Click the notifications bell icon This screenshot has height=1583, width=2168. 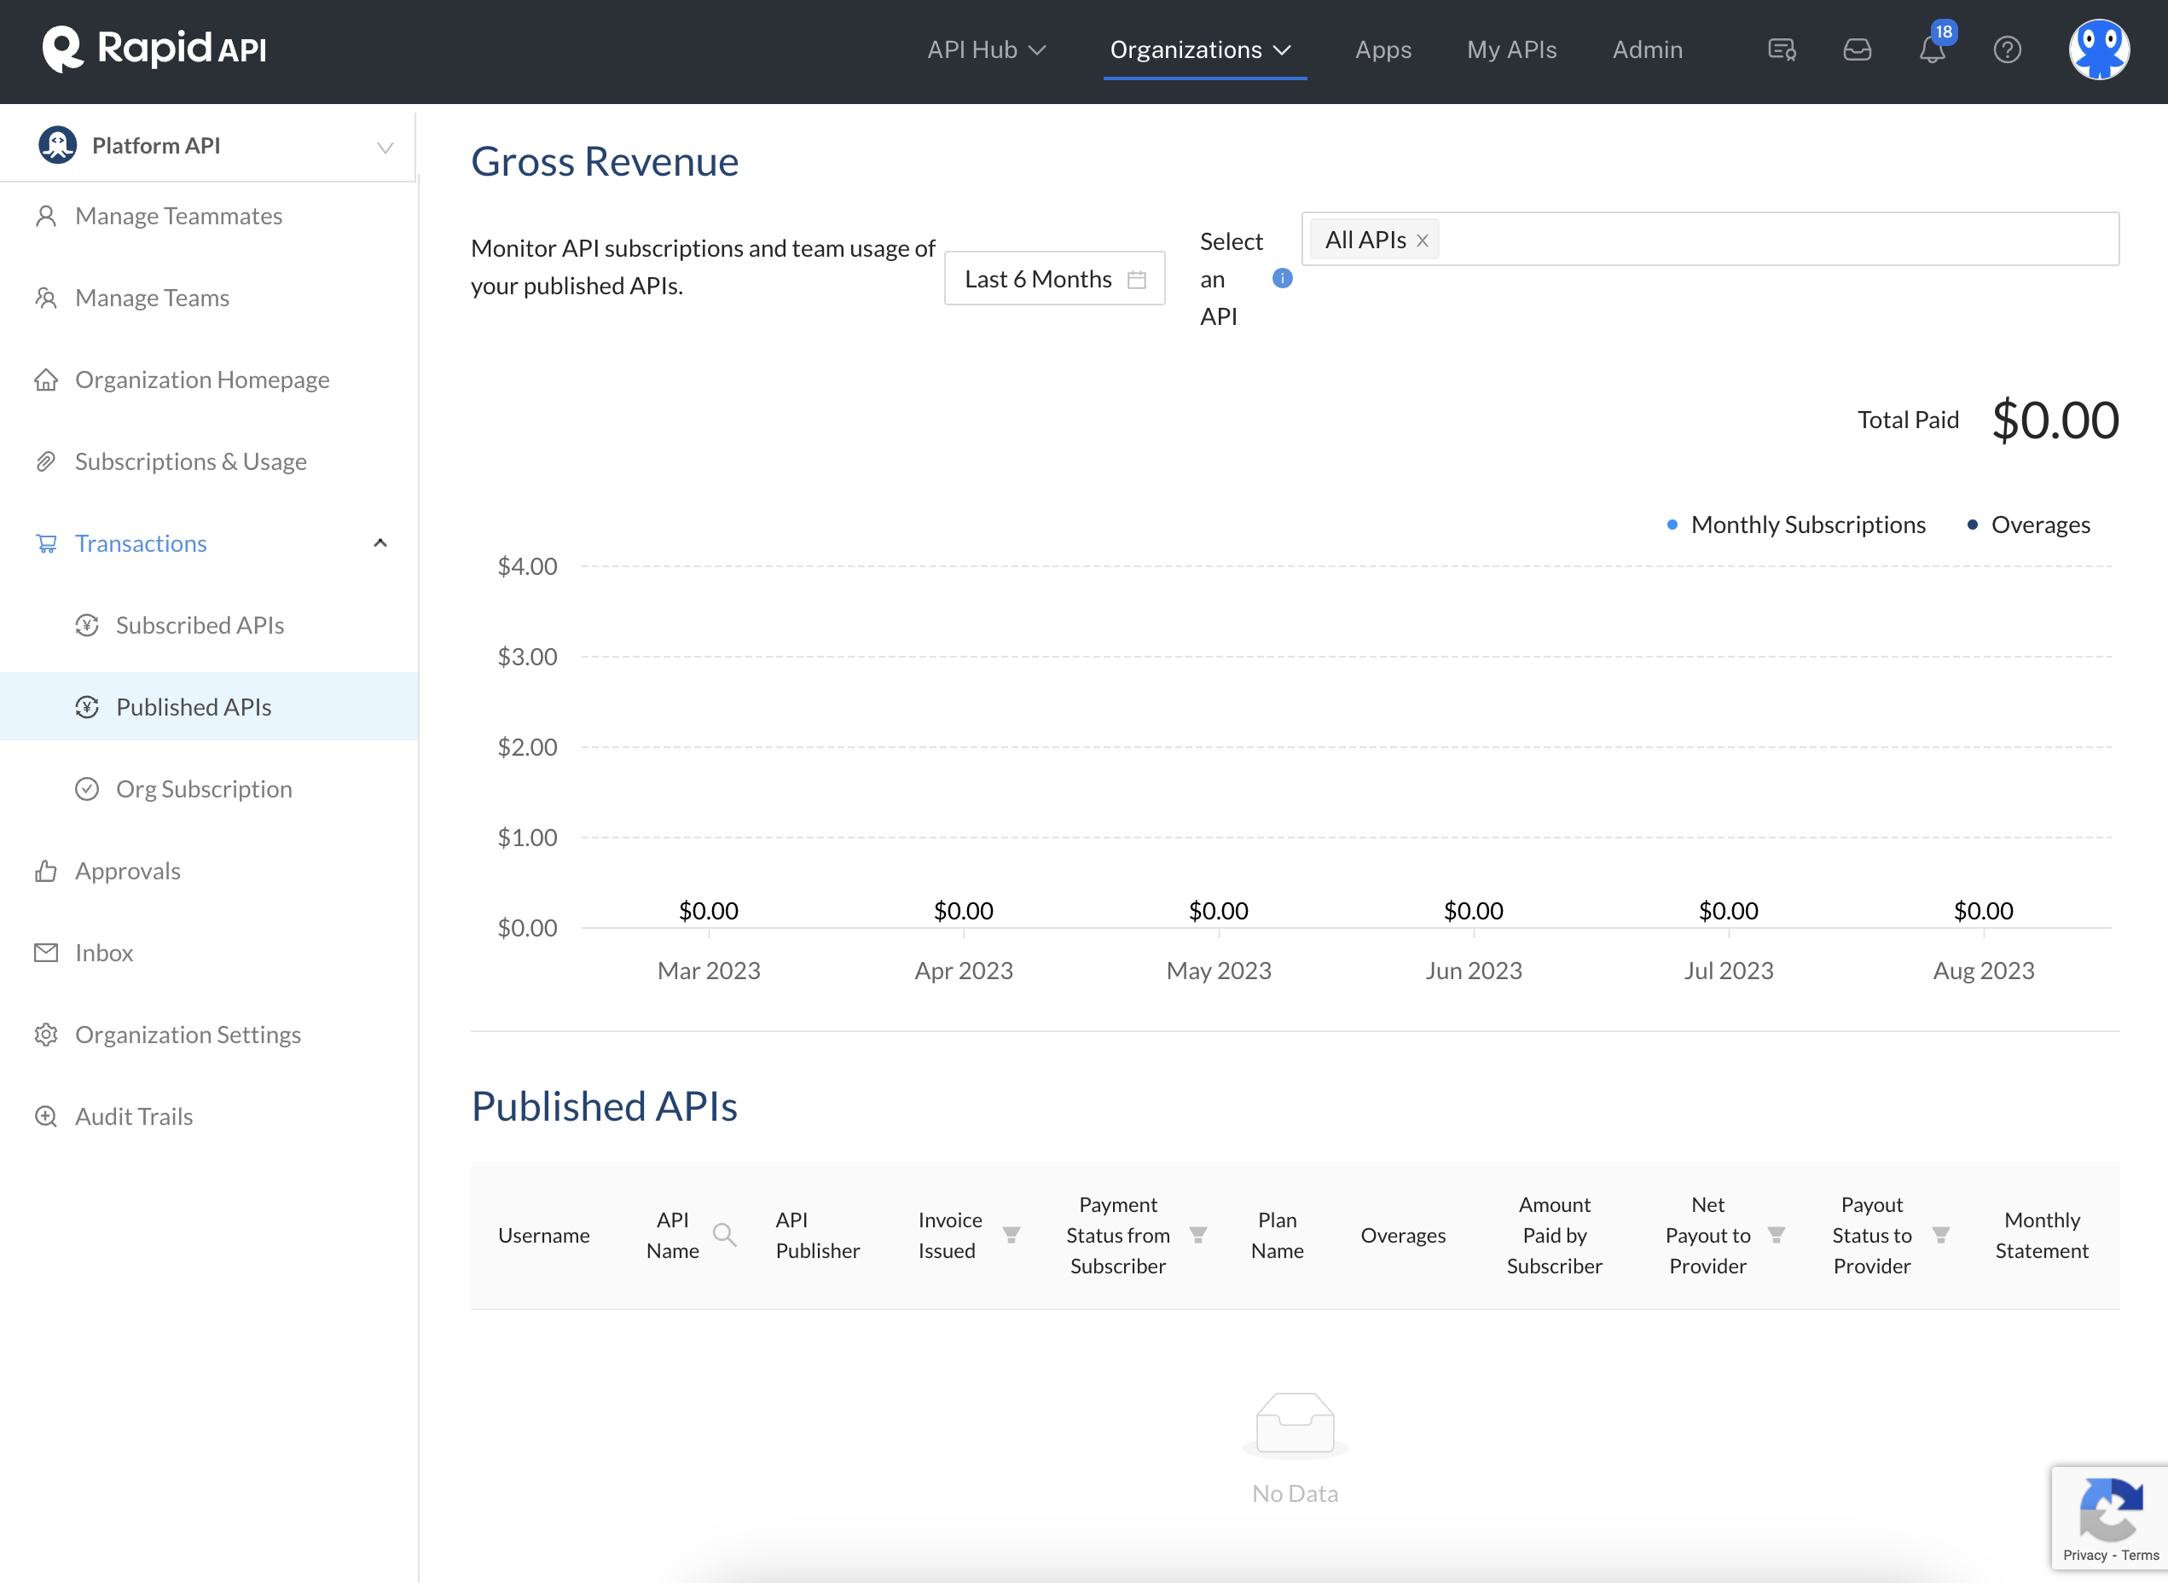point(1932,49)
